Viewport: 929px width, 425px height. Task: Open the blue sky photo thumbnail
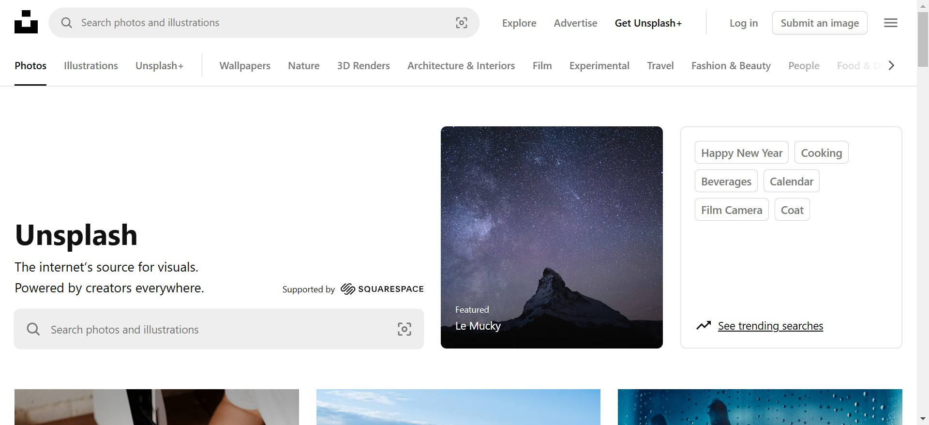click(458, 407)
